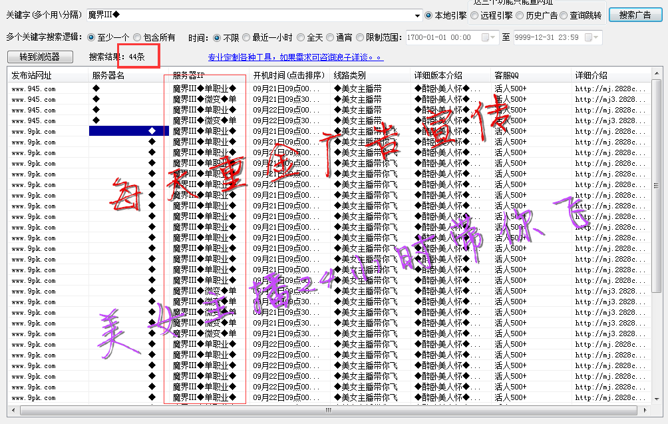Click 活人500+ in www.945.com 09月21日09点30 row
This screenshot has width=668, height=424.
[510, 99]
